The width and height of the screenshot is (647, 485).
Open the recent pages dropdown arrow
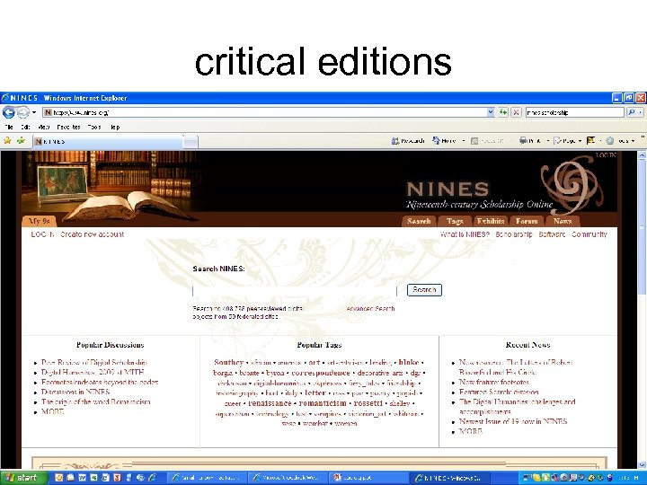coord(35,112)
